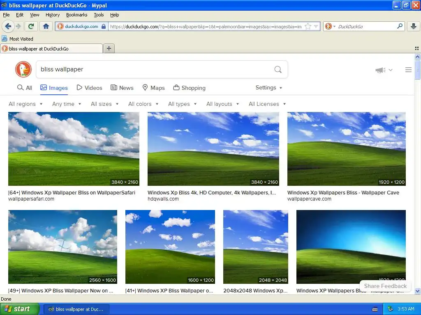Open the Windows Start button

[x=20, y=309]
